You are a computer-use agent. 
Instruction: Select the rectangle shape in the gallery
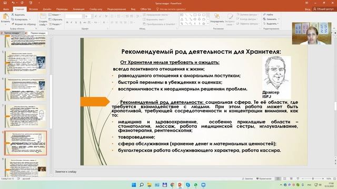coord(195,15)
